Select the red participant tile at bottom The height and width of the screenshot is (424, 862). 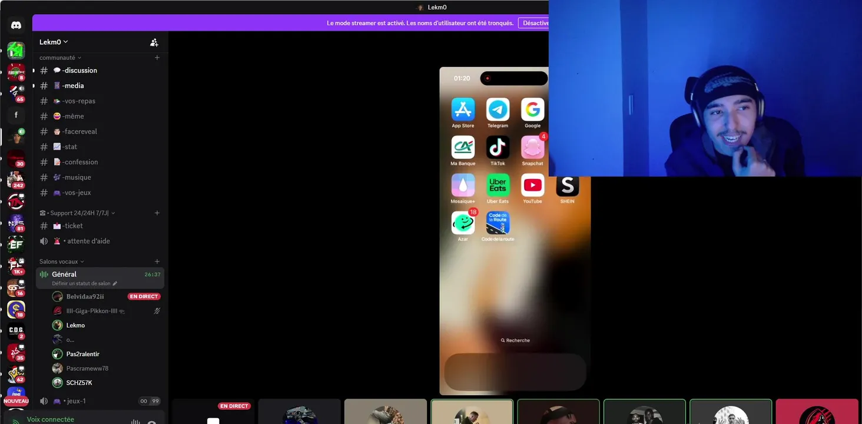coord(817,412)
